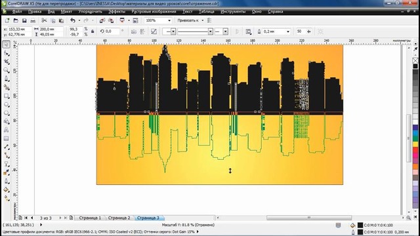
Task: Select the Connector tool
Action: point(7,155)
